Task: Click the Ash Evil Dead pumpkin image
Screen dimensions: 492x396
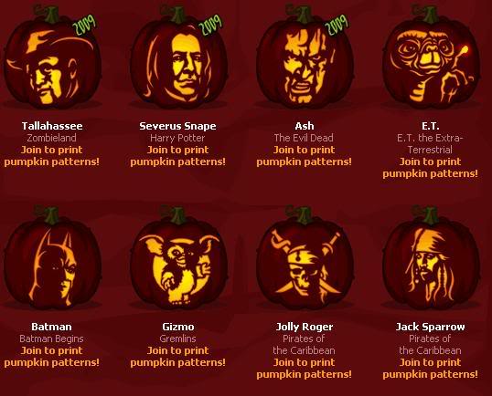Action: 305,57
